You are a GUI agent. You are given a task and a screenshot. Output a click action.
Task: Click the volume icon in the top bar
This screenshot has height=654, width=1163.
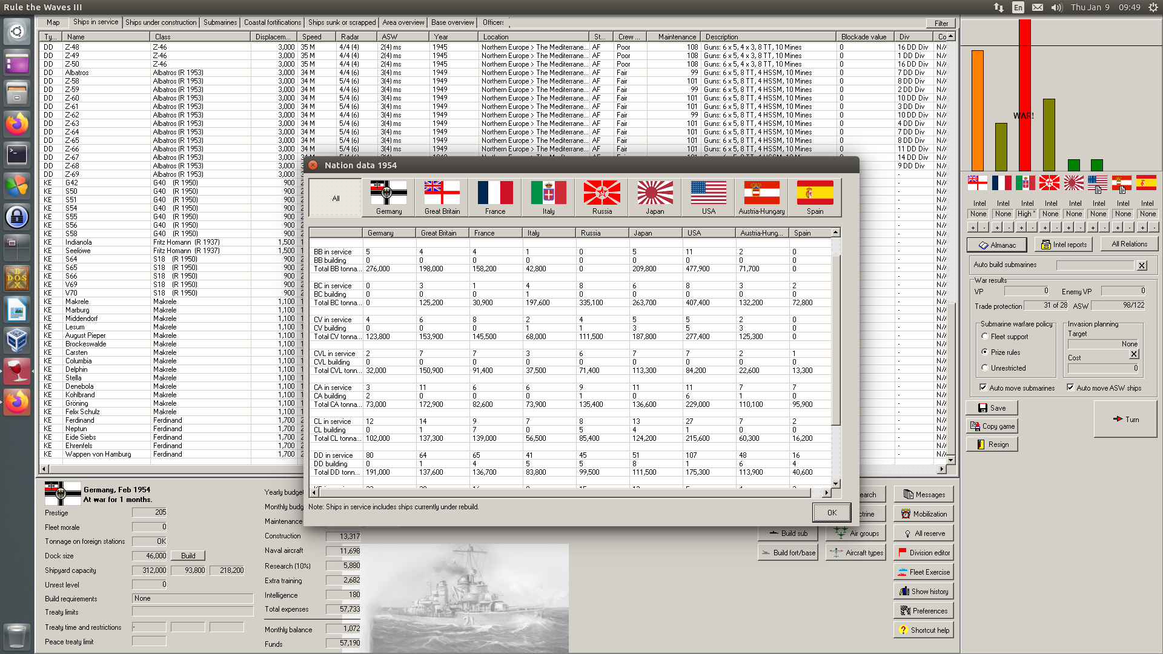(1057, 7)
